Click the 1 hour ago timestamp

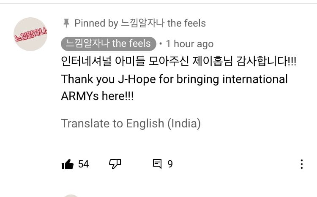coord(190,44)
